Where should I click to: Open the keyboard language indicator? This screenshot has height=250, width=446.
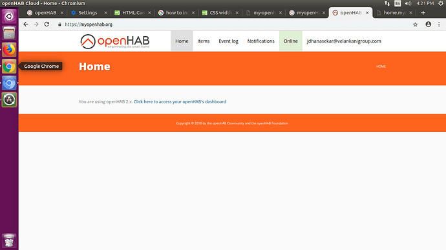[x=398, y=3]
